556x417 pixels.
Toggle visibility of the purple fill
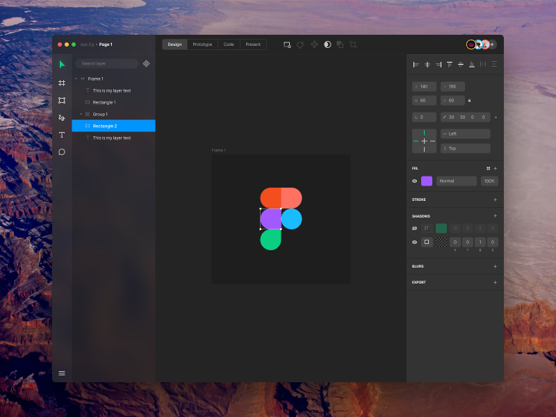coord(414,181)
